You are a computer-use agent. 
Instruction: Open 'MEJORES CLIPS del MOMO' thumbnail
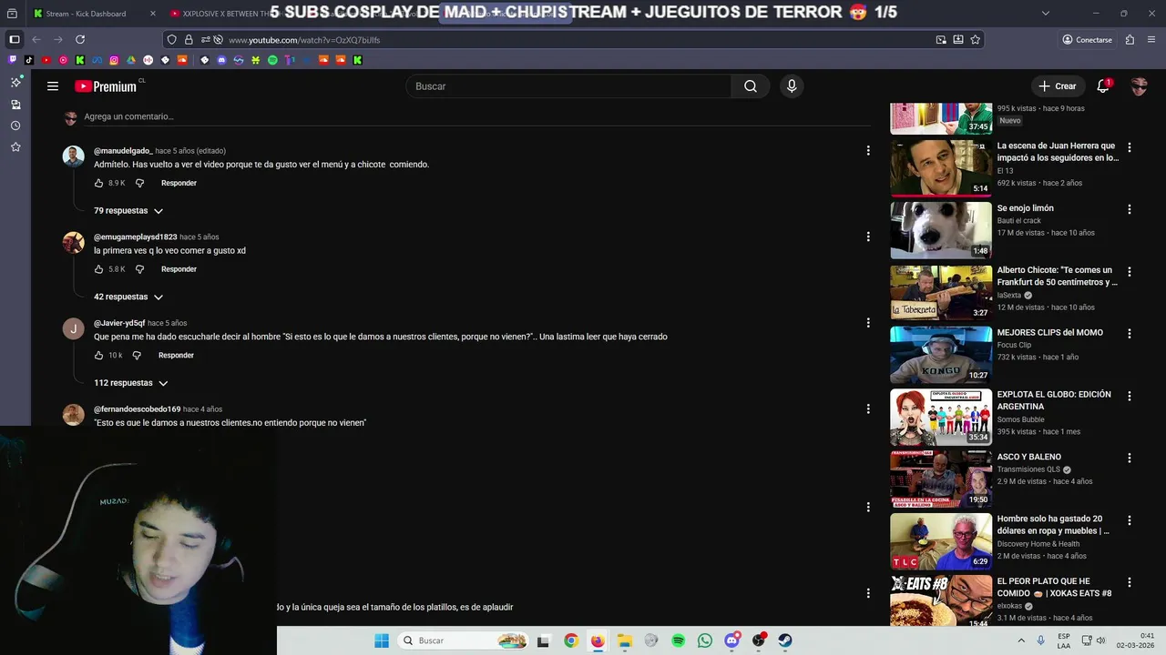[941, 355]
